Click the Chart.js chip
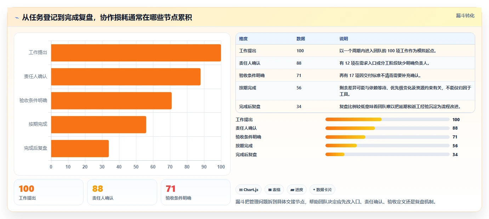 coord(249,190)
